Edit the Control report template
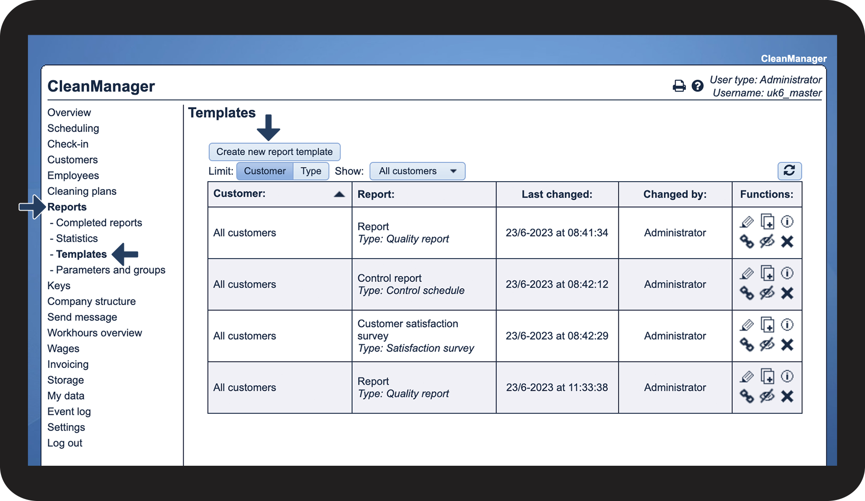Image resolution: width=865 pixels, height=501 pixels. (747, 273)
